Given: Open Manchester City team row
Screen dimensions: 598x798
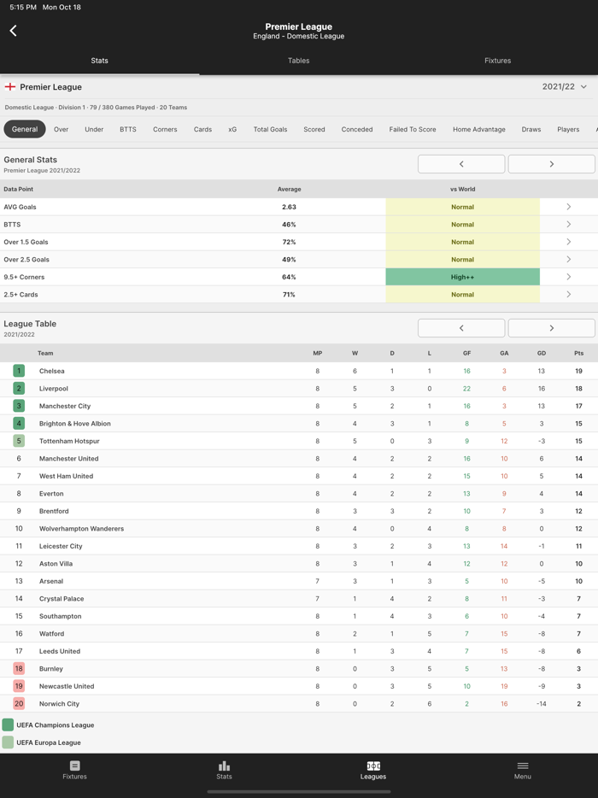Looking at the screenshot, I should pos(299,406).
